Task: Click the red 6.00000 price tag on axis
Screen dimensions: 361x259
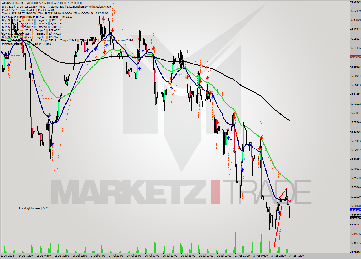Action: tap(355, 57)
